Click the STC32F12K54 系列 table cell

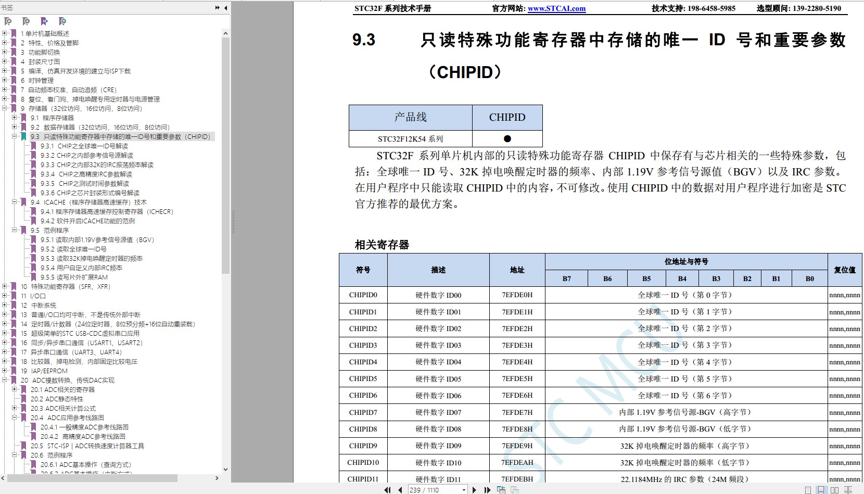tap(411, 139)
